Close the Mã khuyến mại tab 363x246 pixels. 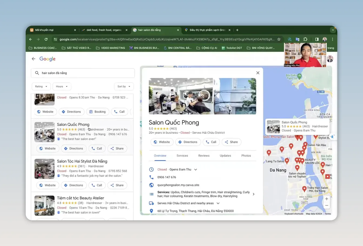coord(75,30)
